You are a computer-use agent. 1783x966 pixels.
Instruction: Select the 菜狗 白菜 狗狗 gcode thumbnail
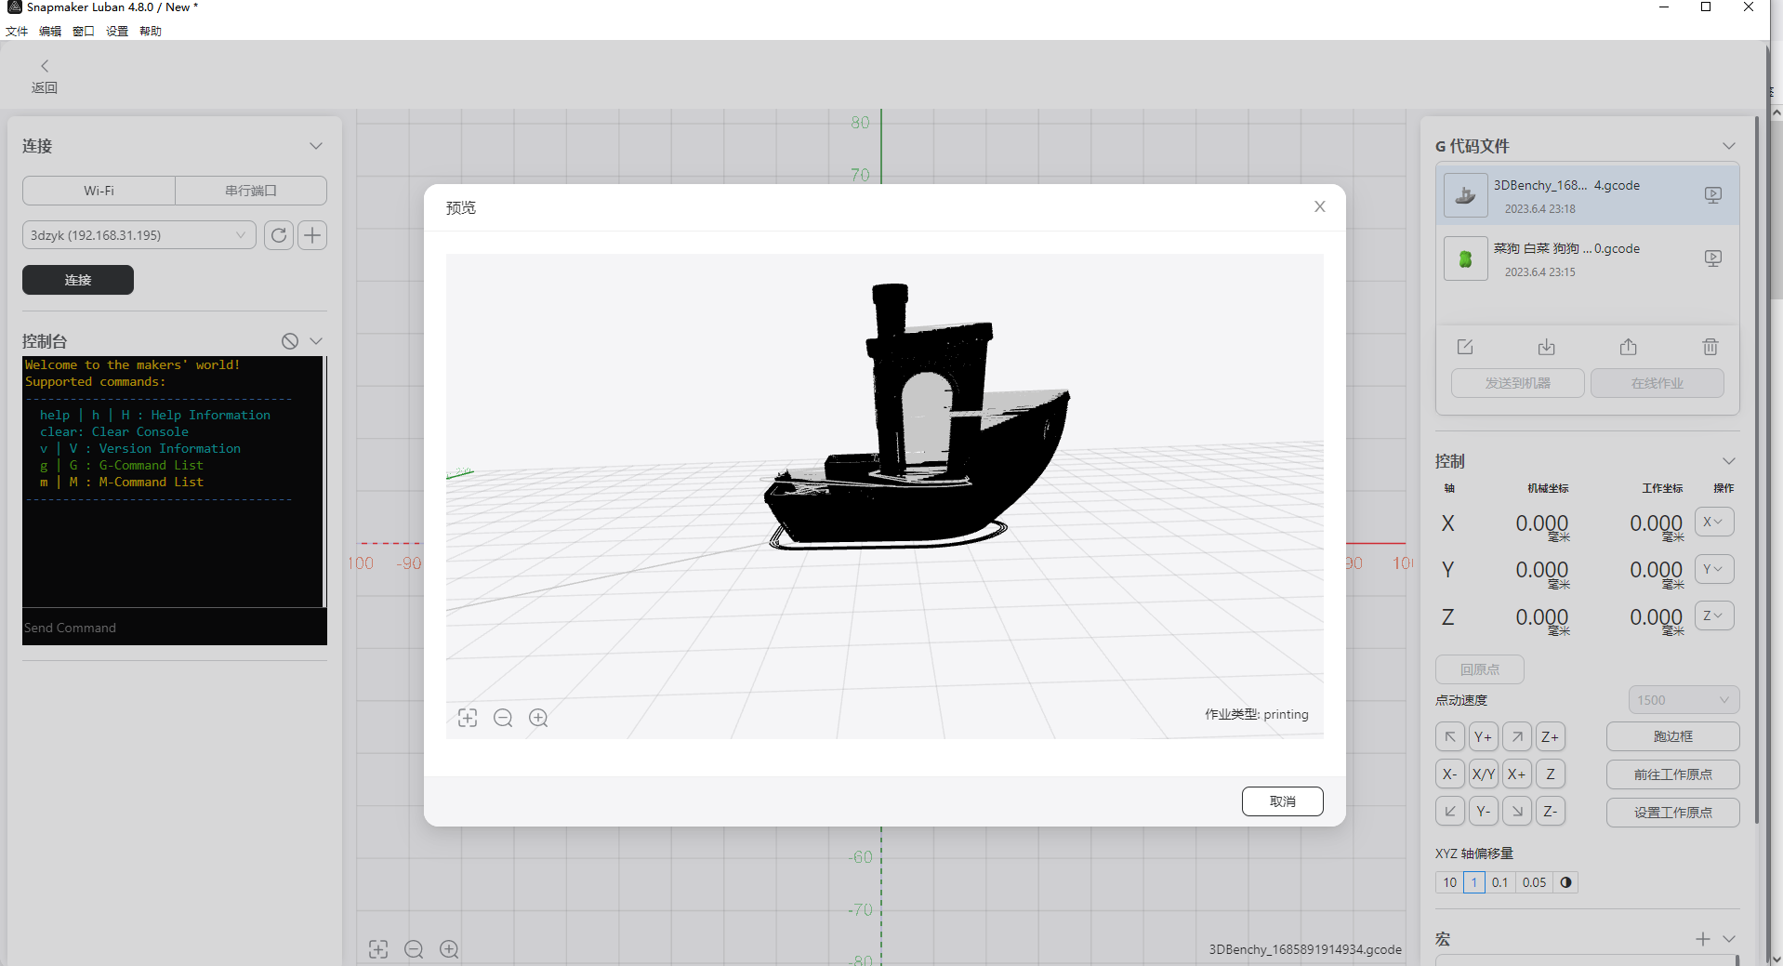point(1465,258)
